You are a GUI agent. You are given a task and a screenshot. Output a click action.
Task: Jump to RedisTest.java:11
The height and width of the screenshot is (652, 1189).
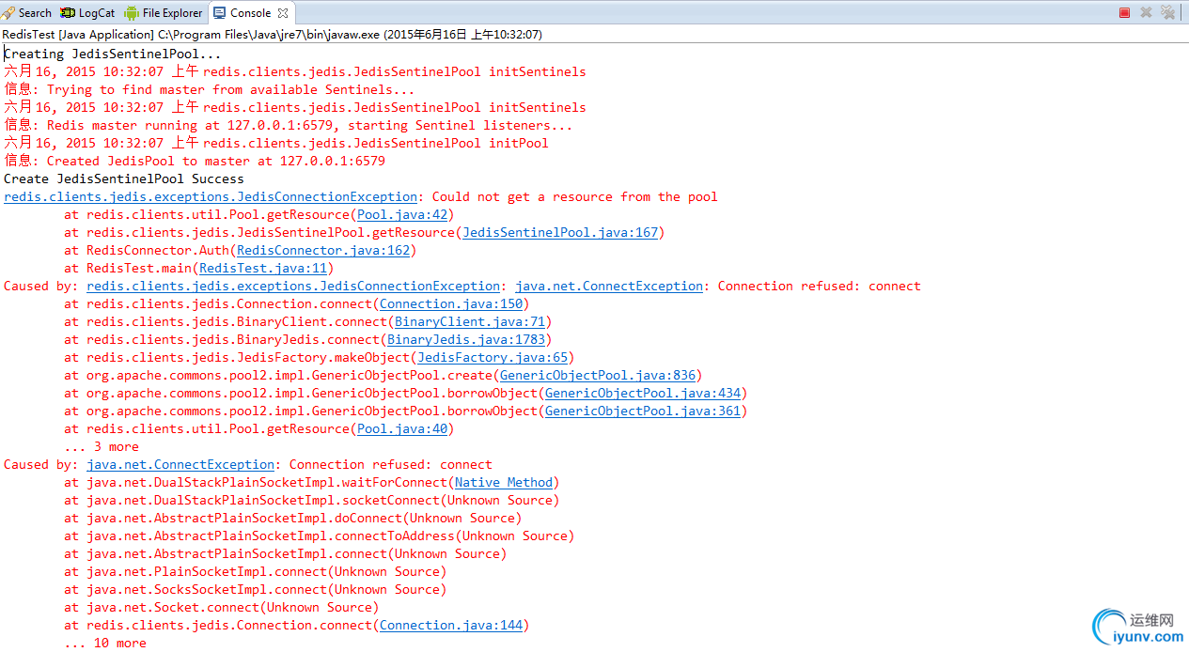[x=263, y=268]
